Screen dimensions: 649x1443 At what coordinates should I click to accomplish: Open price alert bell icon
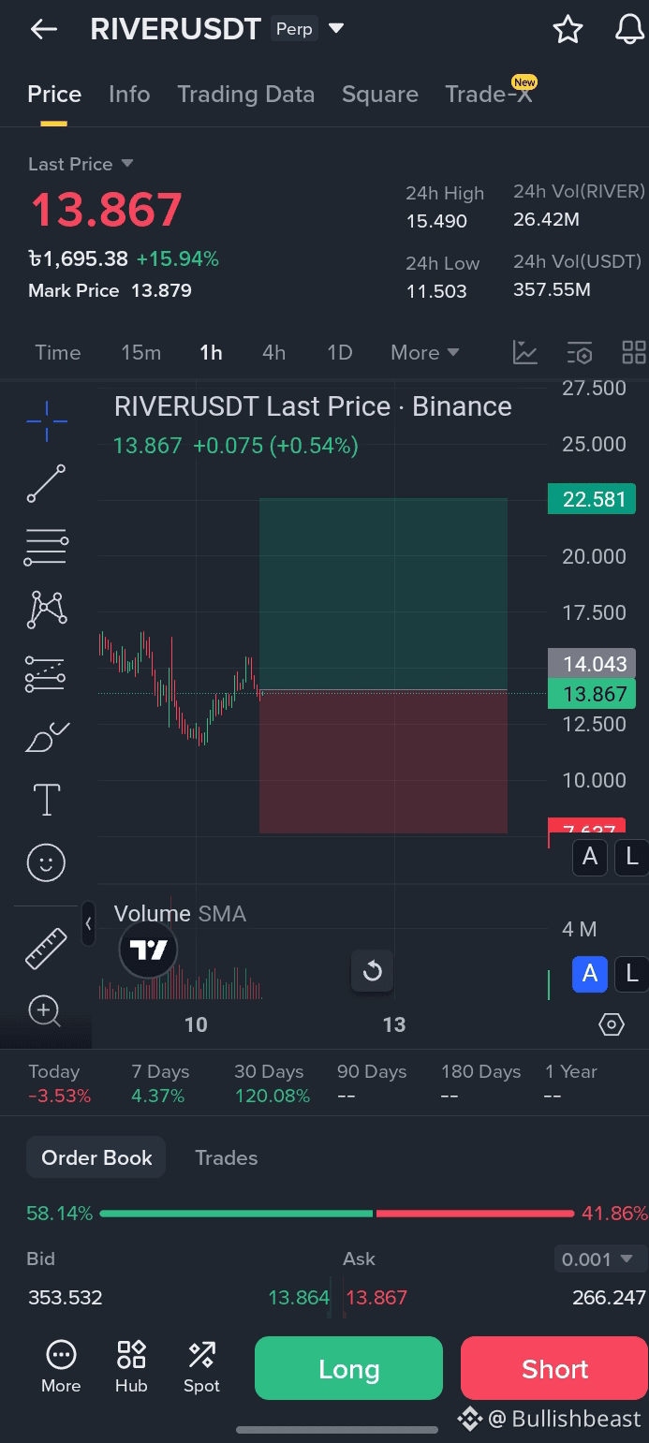(629, 30)
